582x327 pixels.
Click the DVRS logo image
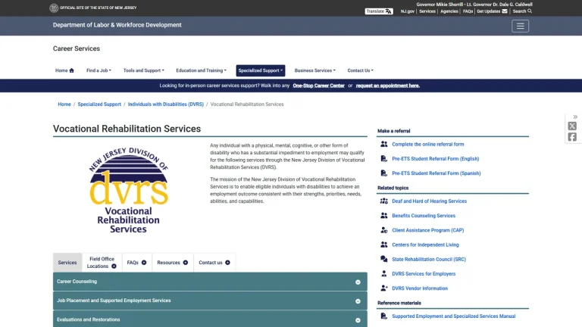pyautogui.click(x=128, y=190)
